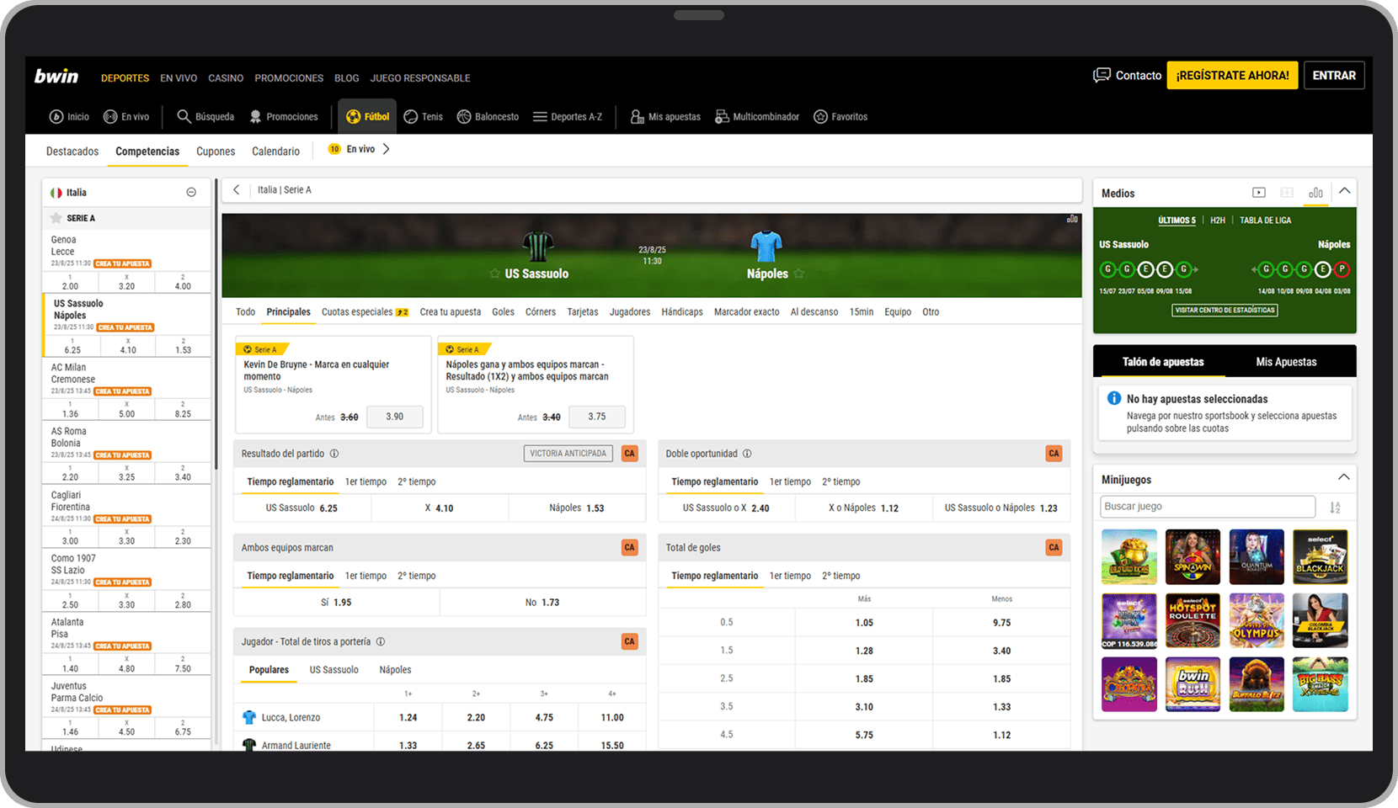Switch to H2H tab in Medios
The width and height of the screenshot is (1398, 808).
(x=1218, y=221)
